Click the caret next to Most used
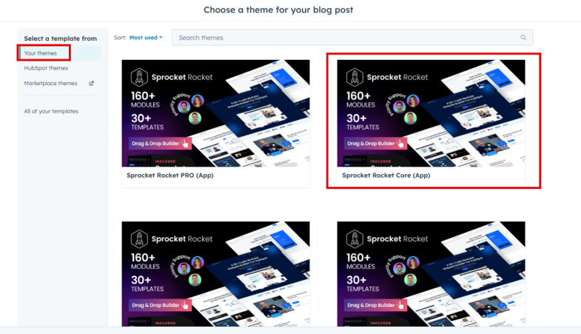The width and height of the screenshot is (581, 334). coord(161,38)
